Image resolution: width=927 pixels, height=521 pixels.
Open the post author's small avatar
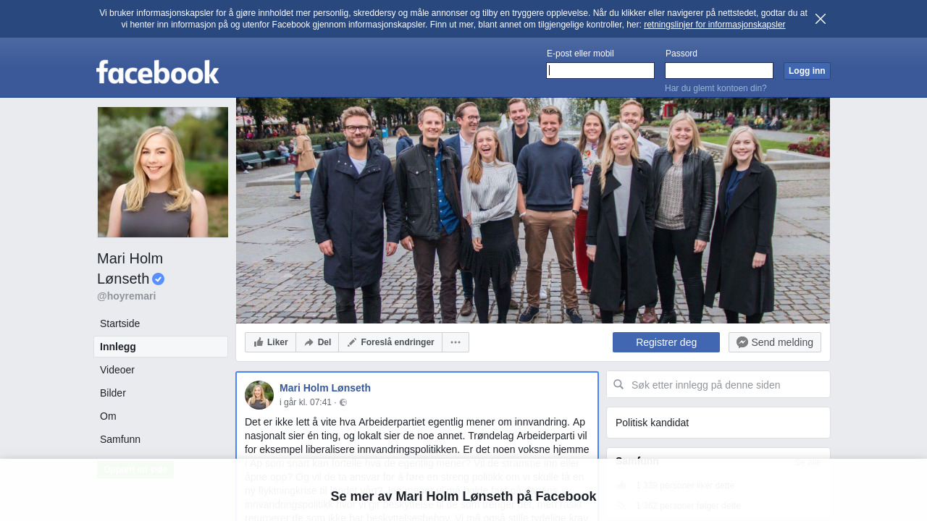pyautogui.click(x=259, y=395)
